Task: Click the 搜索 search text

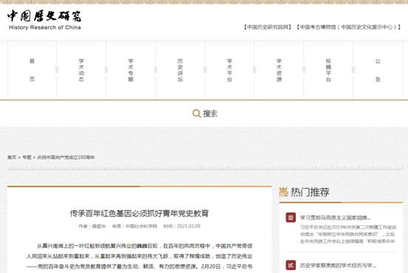Action: click(x=210, y=113)
